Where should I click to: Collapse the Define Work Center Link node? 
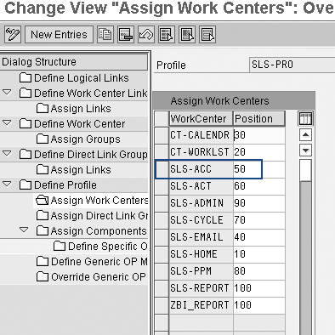(7, 93)
